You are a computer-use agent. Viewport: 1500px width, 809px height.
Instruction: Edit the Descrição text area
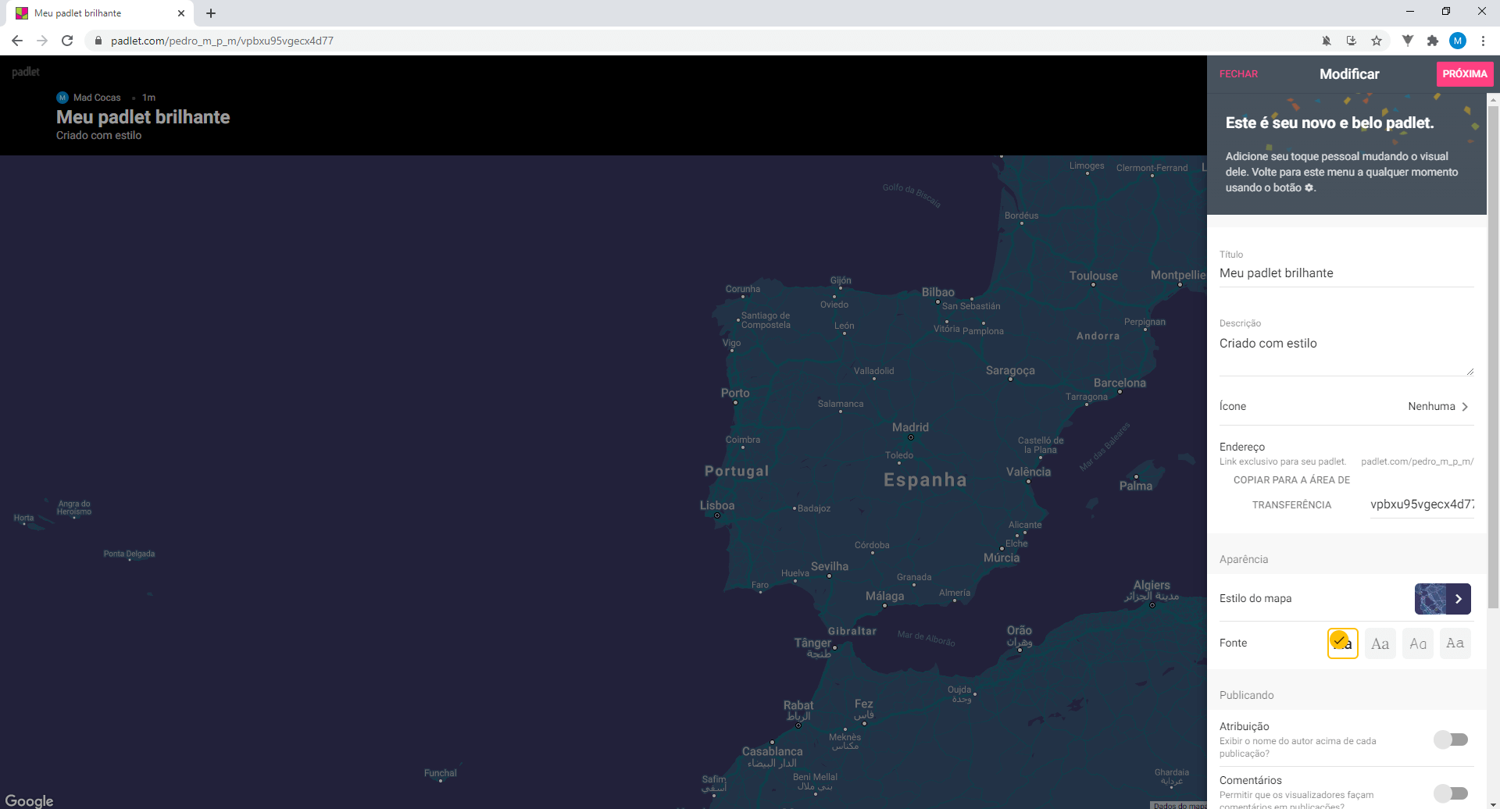point(1346,355)
